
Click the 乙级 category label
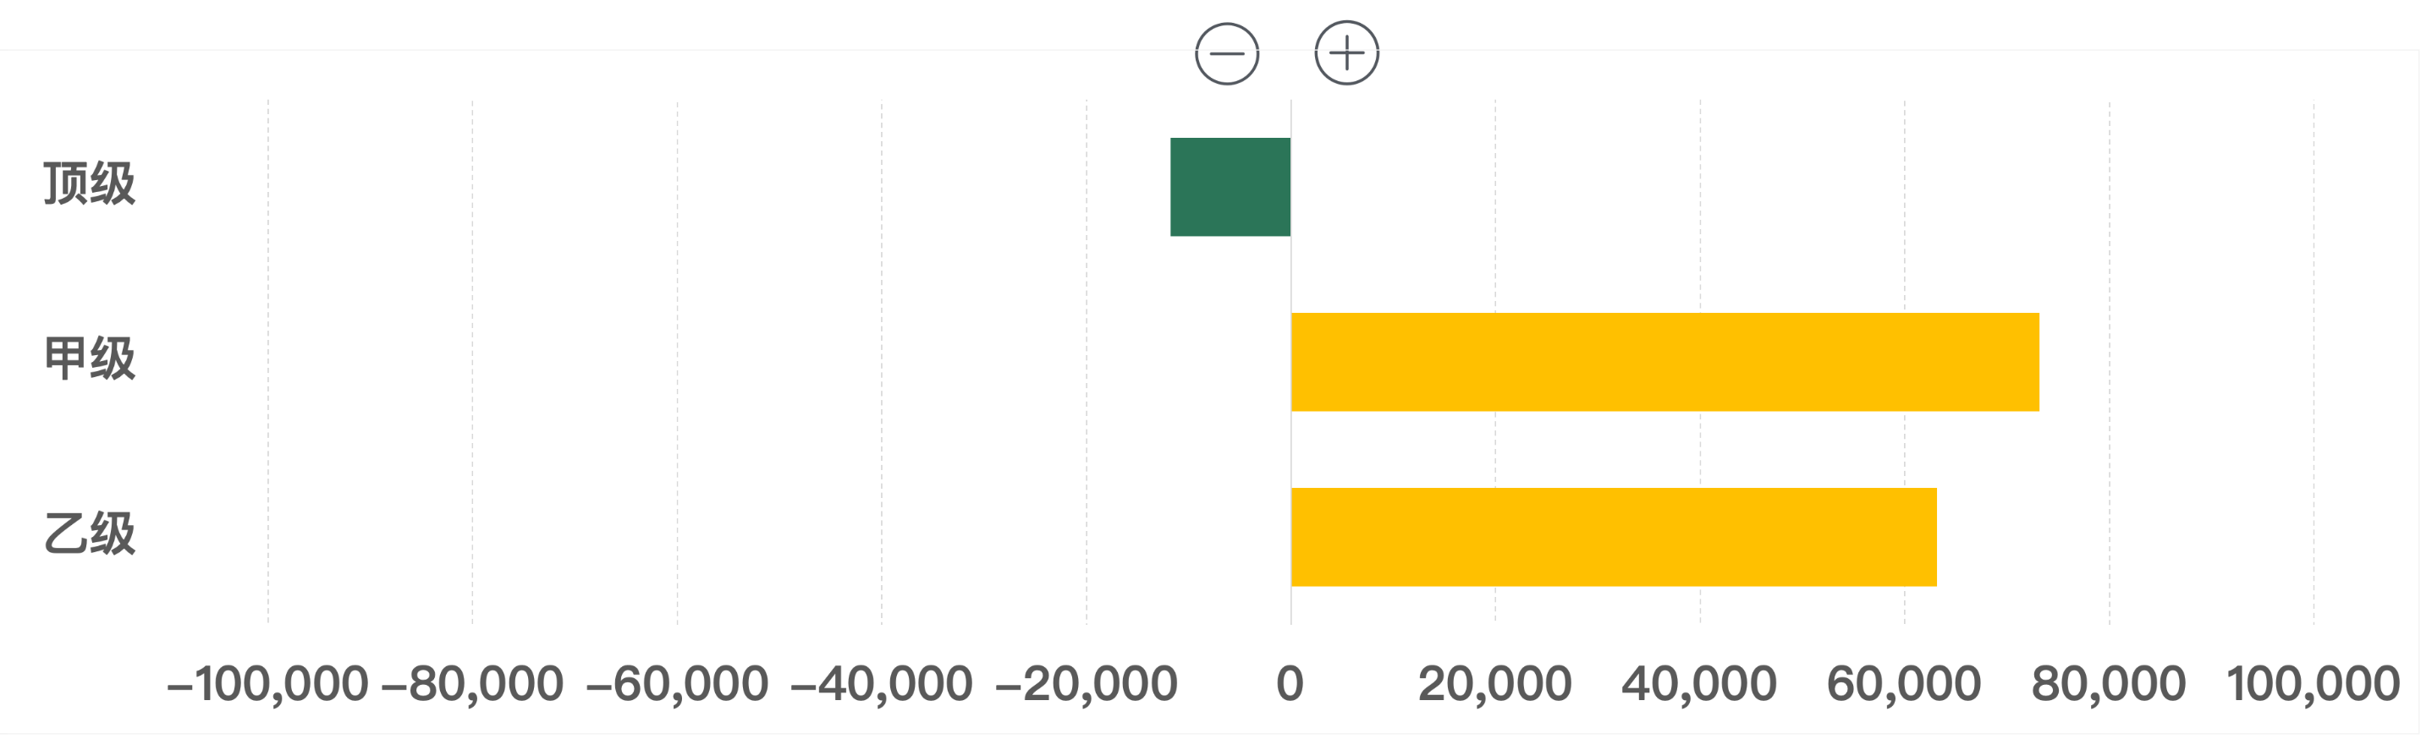[x=91, y=534]
